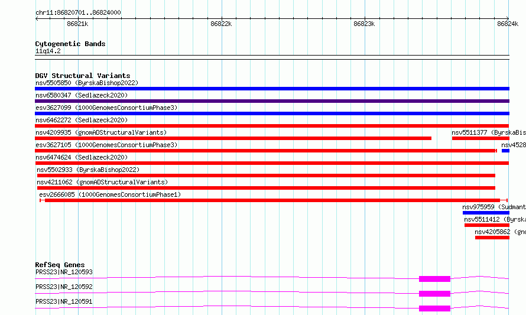The image size is (526, 315).
Task: Click the chr11:86820701..86824000 region label
Action: click(x=78, y=12)
